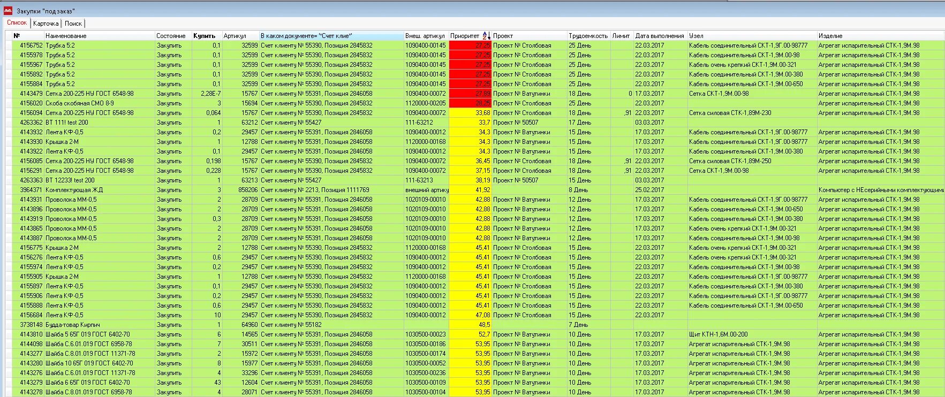This screenshot has height=397, width=945.
Task: Click the Изделие column header
Action: click(x=881, y=36)
